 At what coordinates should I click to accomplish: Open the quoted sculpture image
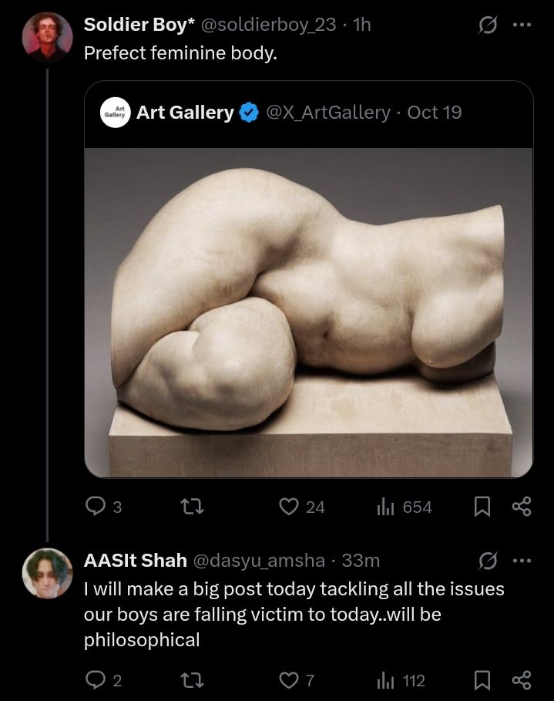pyautogui.click(x=308, y=312)
